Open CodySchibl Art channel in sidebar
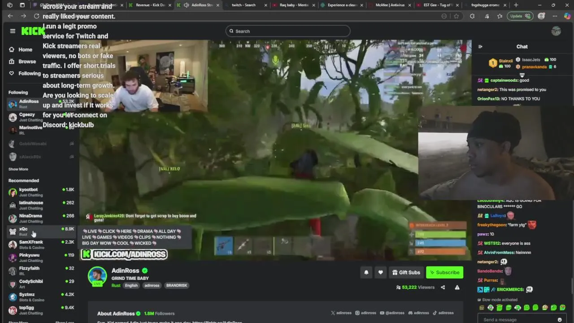This screenshot has width=574, height=323. (41, 284)
